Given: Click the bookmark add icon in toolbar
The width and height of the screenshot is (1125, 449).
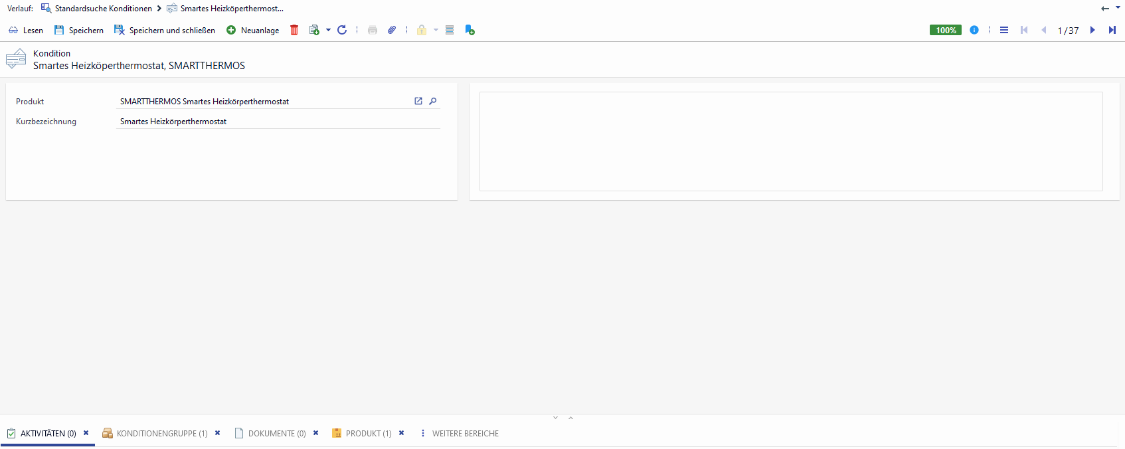Looking at the screenshot, I should pos(470,30).
